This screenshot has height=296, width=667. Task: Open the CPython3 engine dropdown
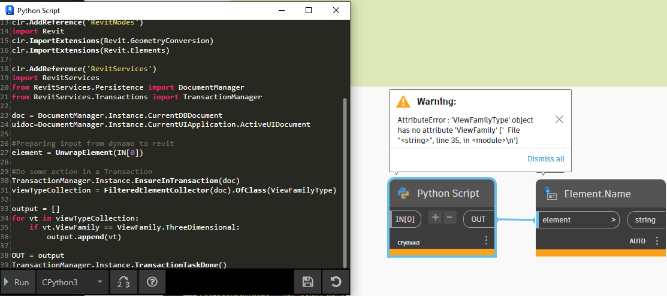click(73, 282)
